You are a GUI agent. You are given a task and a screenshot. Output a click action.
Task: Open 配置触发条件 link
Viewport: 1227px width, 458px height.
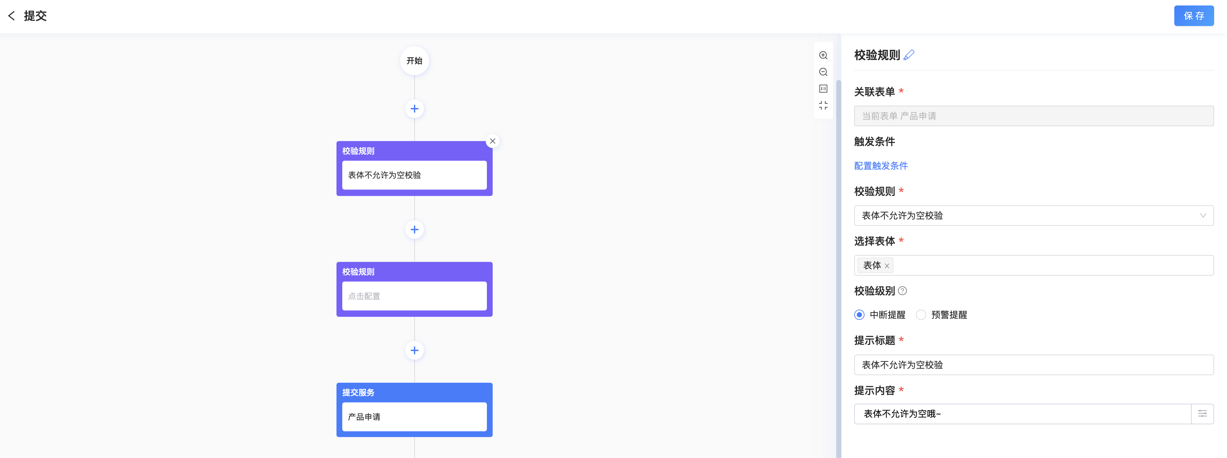881,166
